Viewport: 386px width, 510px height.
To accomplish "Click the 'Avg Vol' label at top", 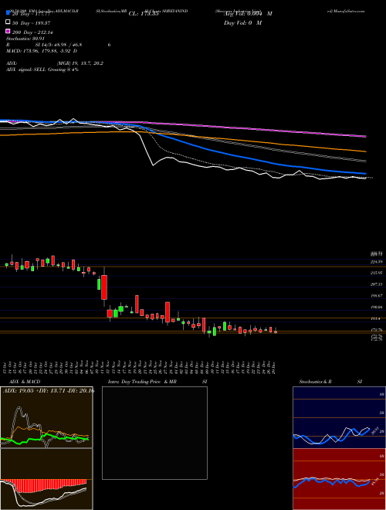I will 248,14.
